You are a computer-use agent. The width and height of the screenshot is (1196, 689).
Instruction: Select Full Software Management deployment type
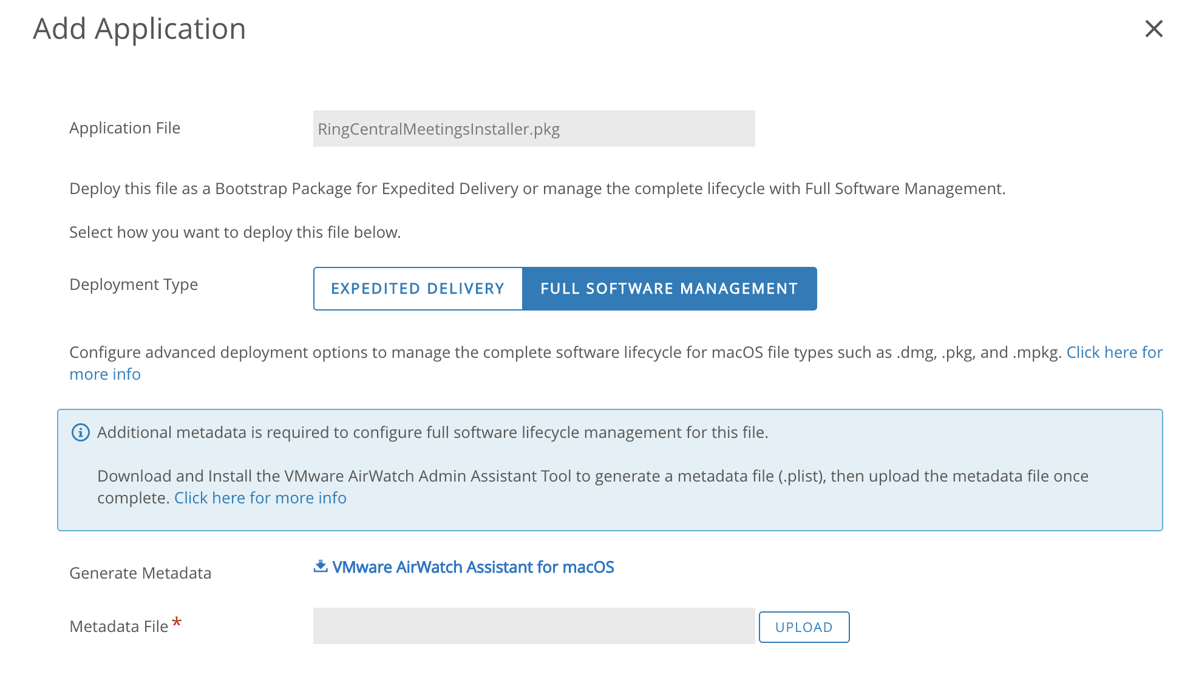click(x=669, y=289)
